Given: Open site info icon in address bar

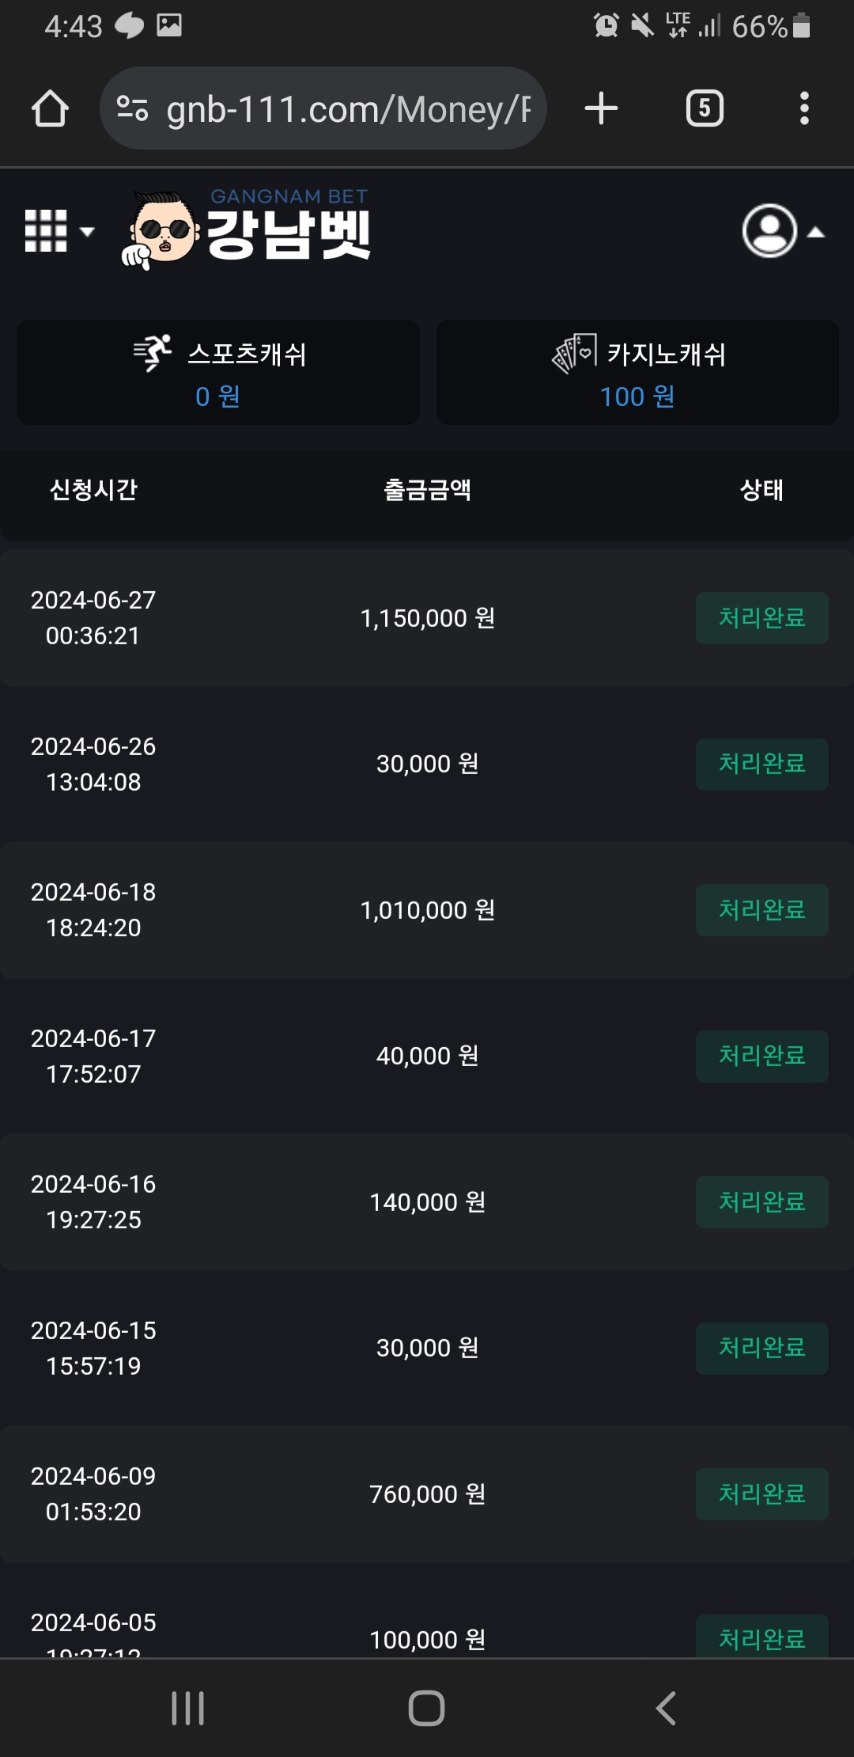Looking at the screenshot, I should point(132,108).
